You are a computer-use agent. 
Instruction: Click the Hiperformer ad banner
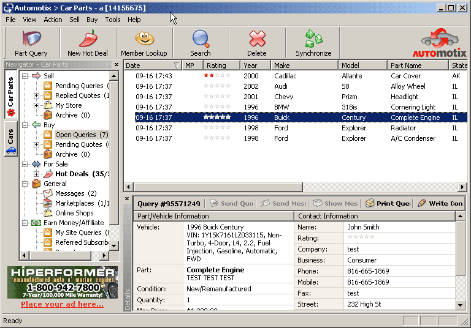click(63, 283)
